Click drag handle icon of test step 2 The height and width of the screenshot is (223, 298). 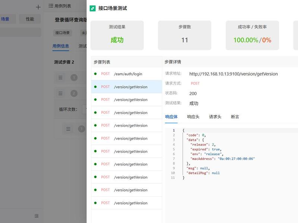point(60,93)
